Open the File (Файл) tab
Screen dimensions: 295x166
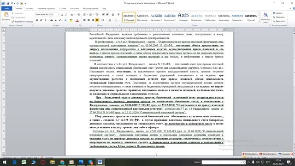[6, 8]
